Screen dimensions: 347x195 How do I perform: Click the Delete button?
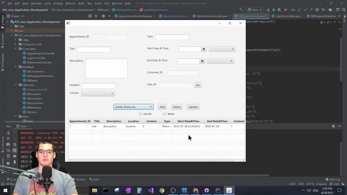[177, 107]
